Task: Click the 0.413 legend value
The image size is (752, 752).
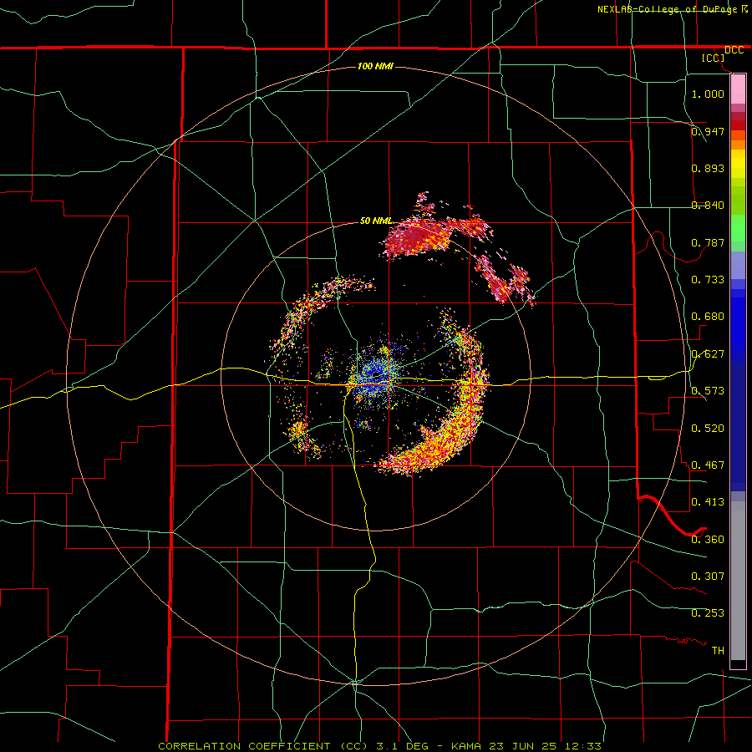Action: (x=708, y=501)
